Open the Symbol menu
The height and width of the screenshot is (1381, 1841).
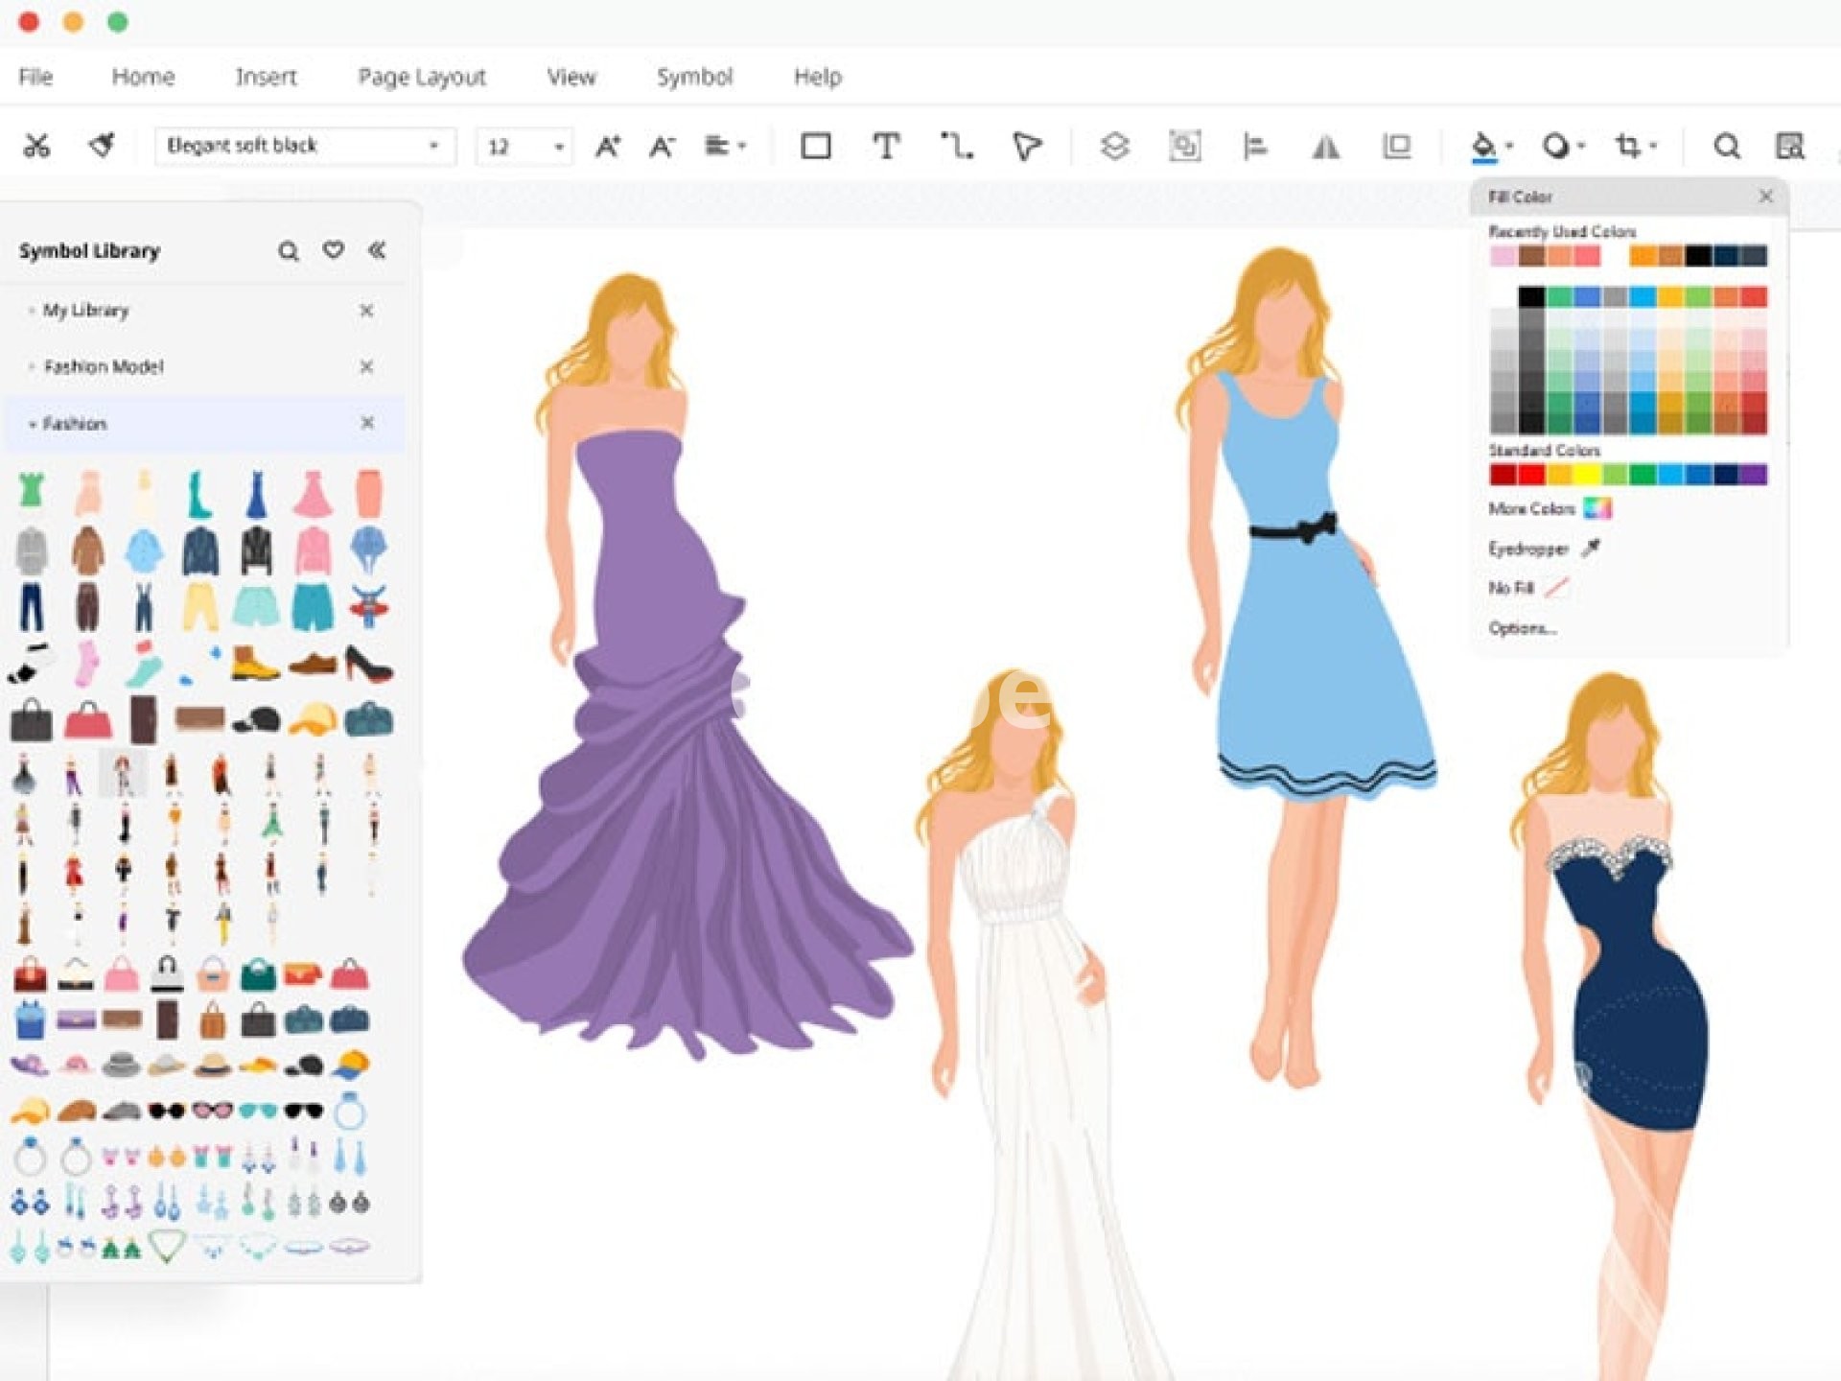[x=694, y=77]
